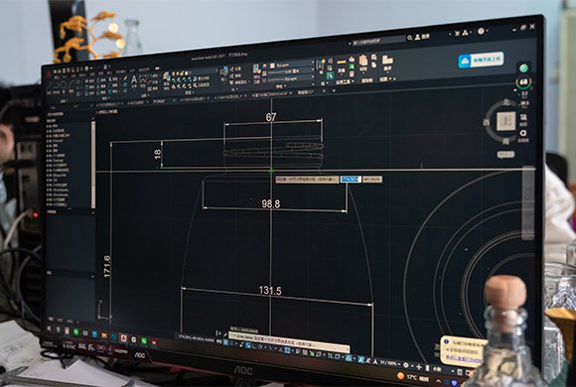Image resolution: width=576 pixels, height=387 pixels.
Task: Open the linetype ByLayer dropdown
Action: [x=291, y=78]
